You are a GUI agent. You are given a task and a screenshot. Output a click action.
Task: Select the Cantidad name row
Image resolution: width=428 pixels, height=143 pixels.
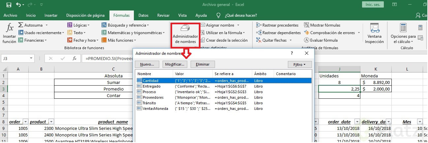click(223, 80)
